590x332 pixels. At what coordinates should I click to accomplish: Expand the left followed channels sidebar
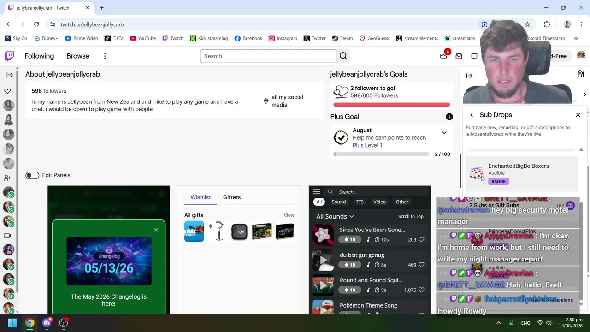tap(10, 75)
